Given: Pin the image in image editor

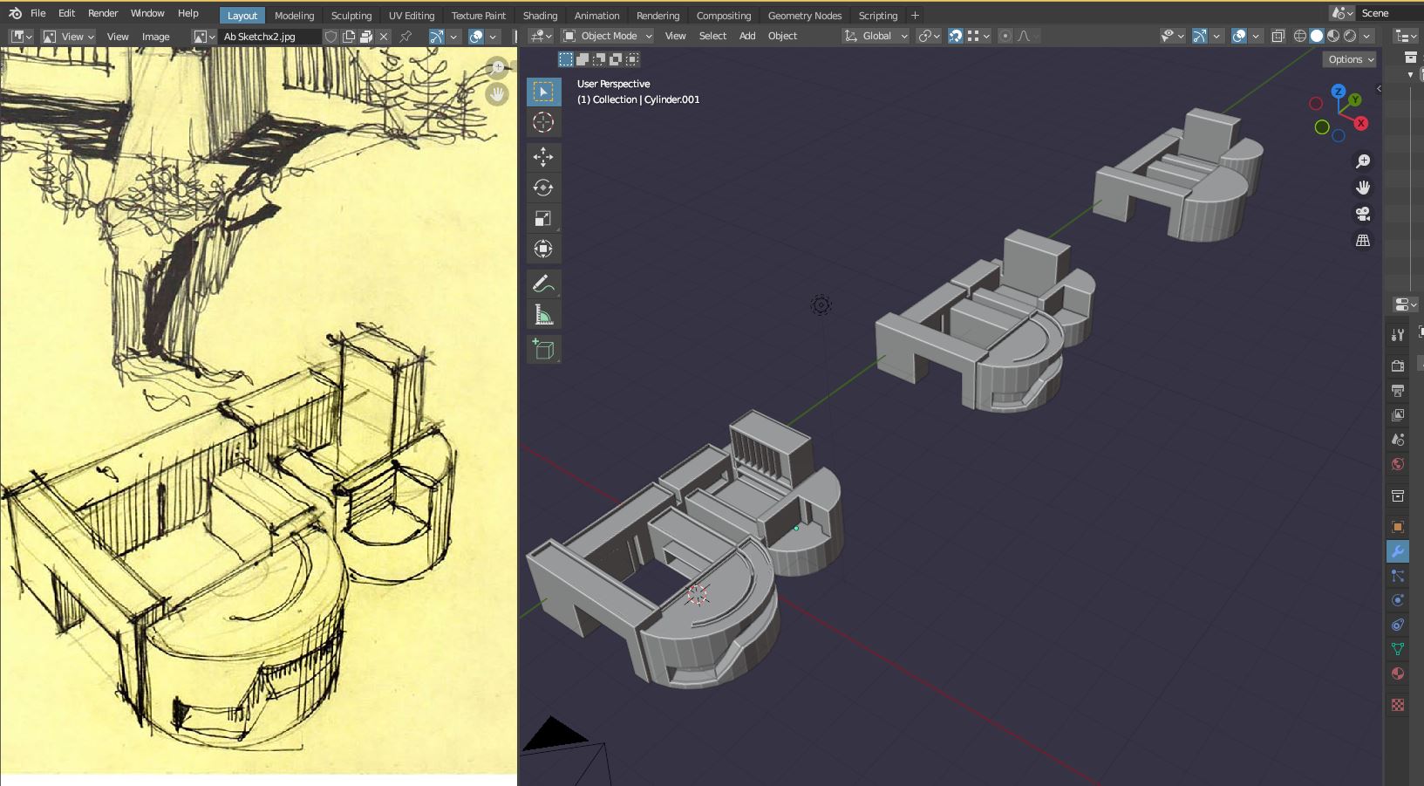Looking at the screenshot, I should coord(405,37).
